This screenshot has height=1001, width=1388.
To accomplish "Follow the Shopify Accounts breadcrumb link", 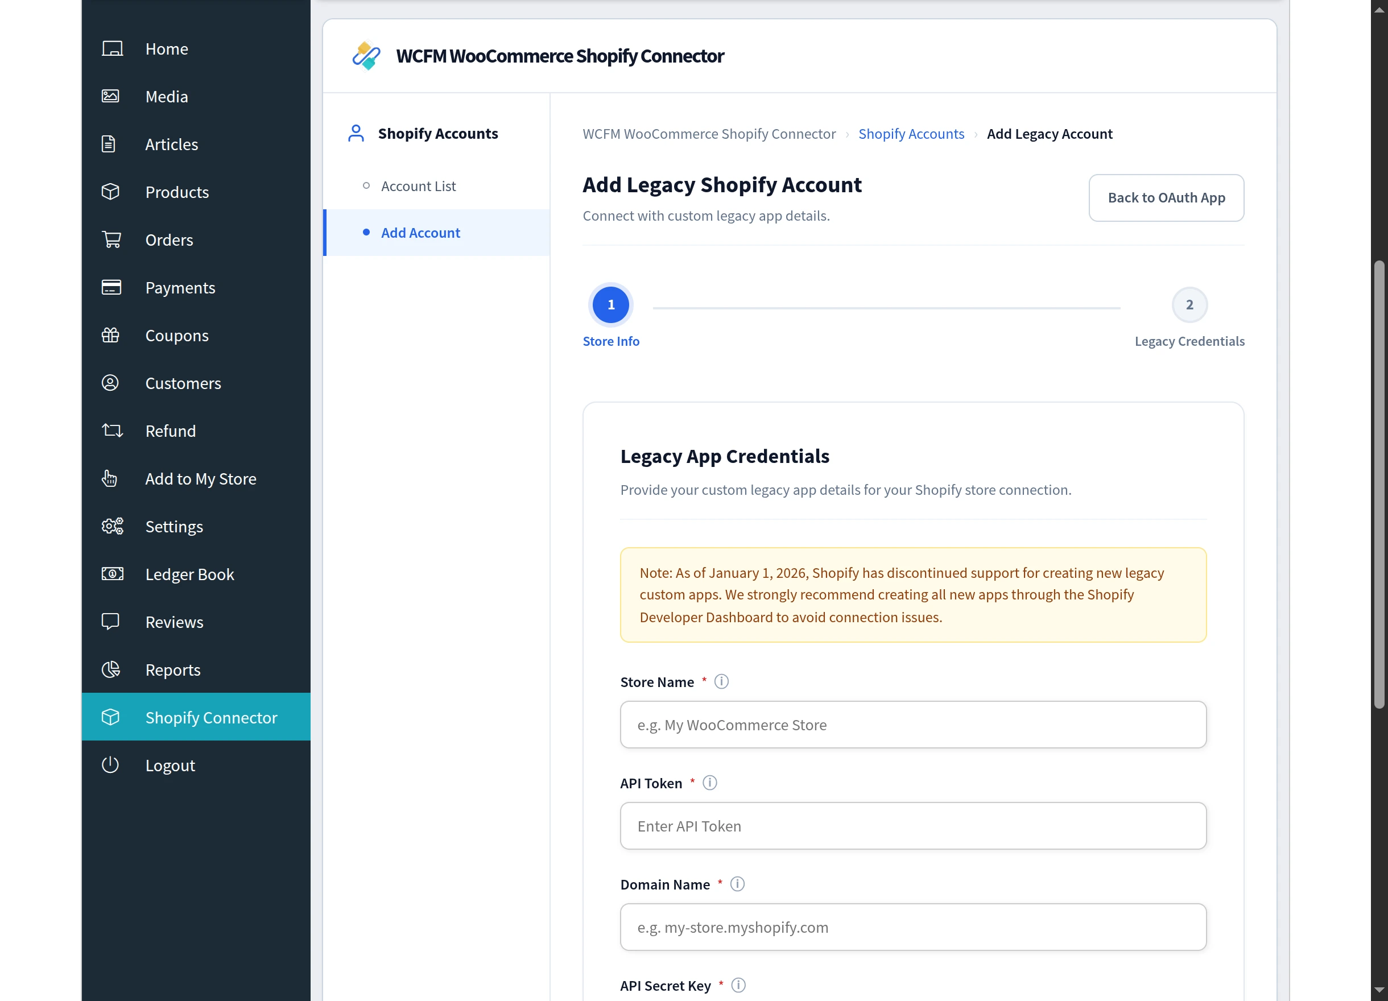I will pos(911,134).
